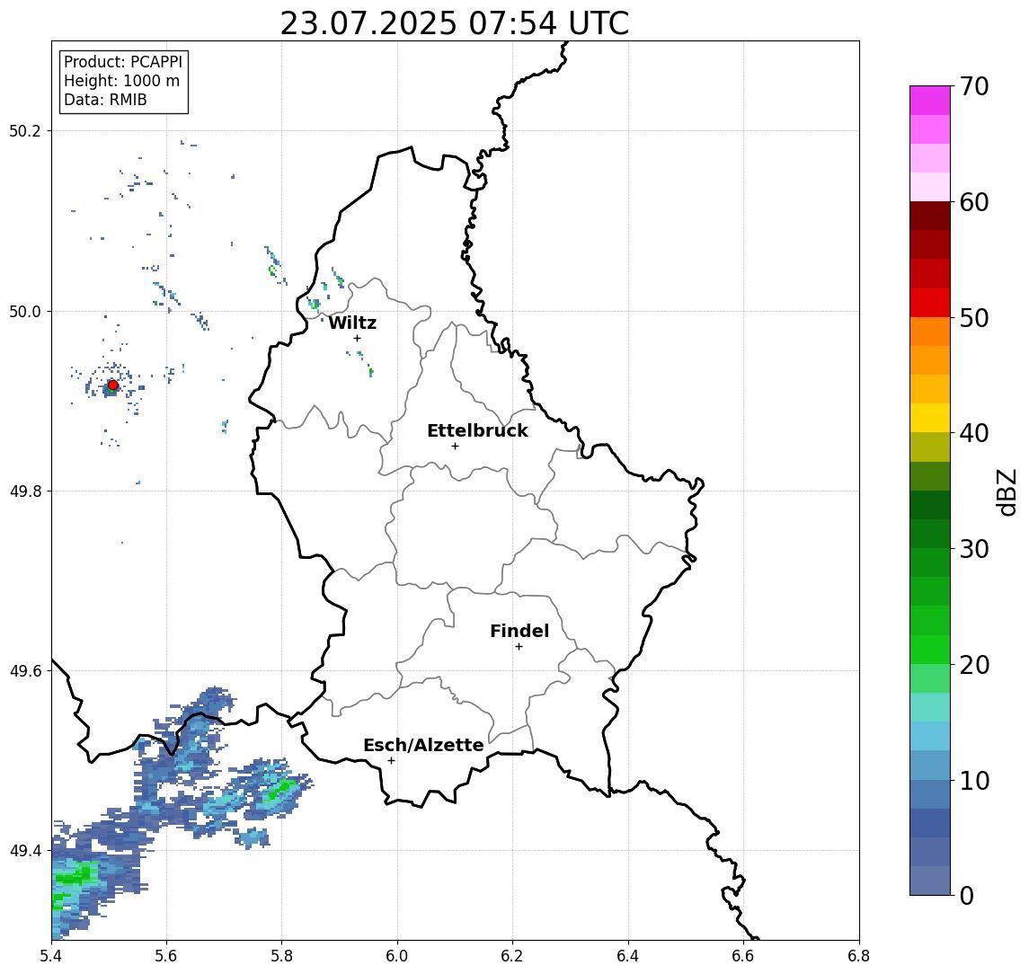Click the longitude tick label '6.2'
Viewport: 1029px width, 974px height.
512,956
